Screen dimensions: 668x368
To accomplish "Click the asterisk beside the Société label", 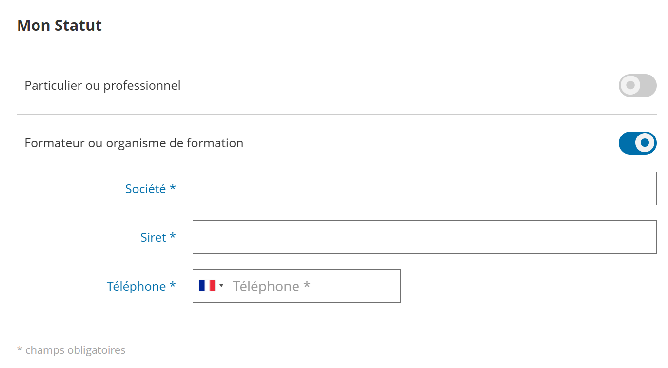I will (x=173, y=188).
